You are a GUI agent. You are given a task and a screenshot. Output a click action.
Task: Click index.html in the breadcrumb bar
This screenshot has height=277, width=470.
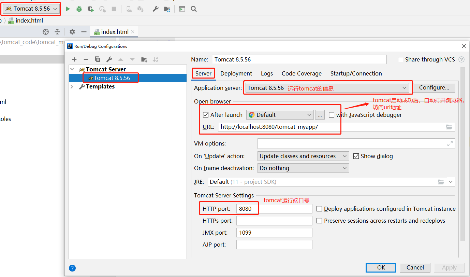(26, 20)
